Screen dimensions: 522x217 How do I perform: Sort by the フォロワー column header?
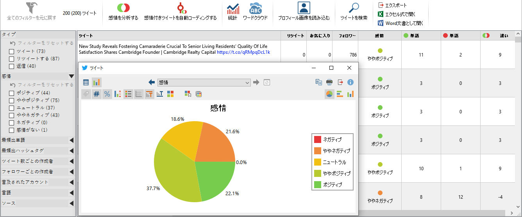tap(346, 35)
